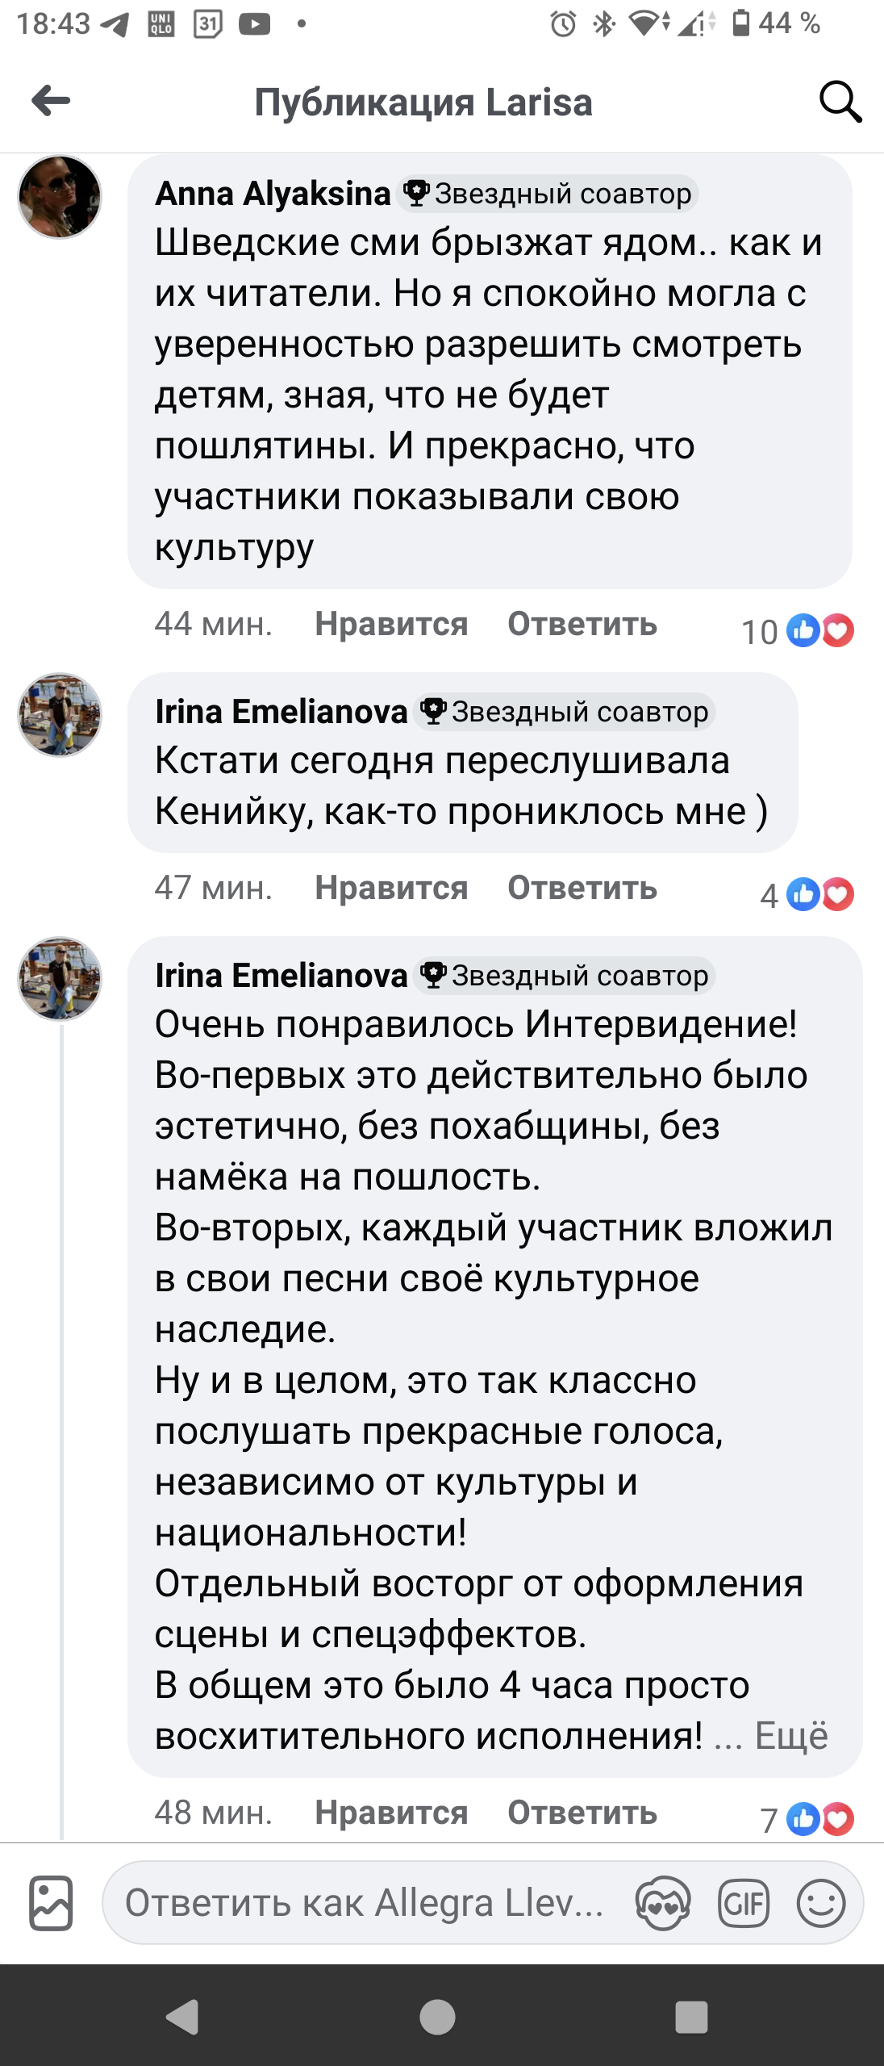Tap the back arrow icon
884x2066 pixels.
pyautogui.click(x=51, y=101)
